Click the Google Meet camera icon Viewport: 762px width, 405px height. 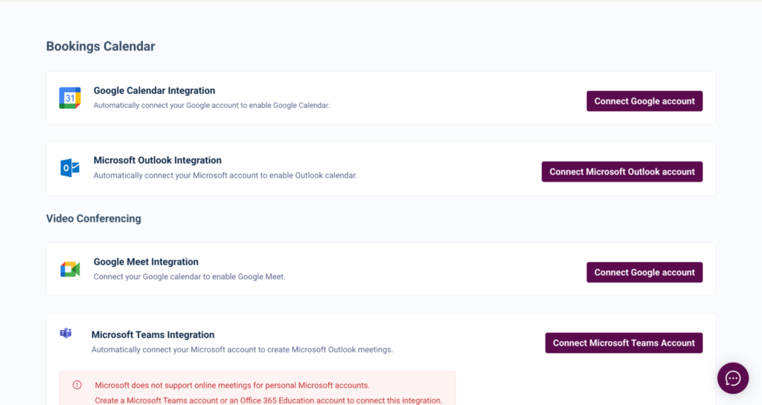tap(70, 270)
